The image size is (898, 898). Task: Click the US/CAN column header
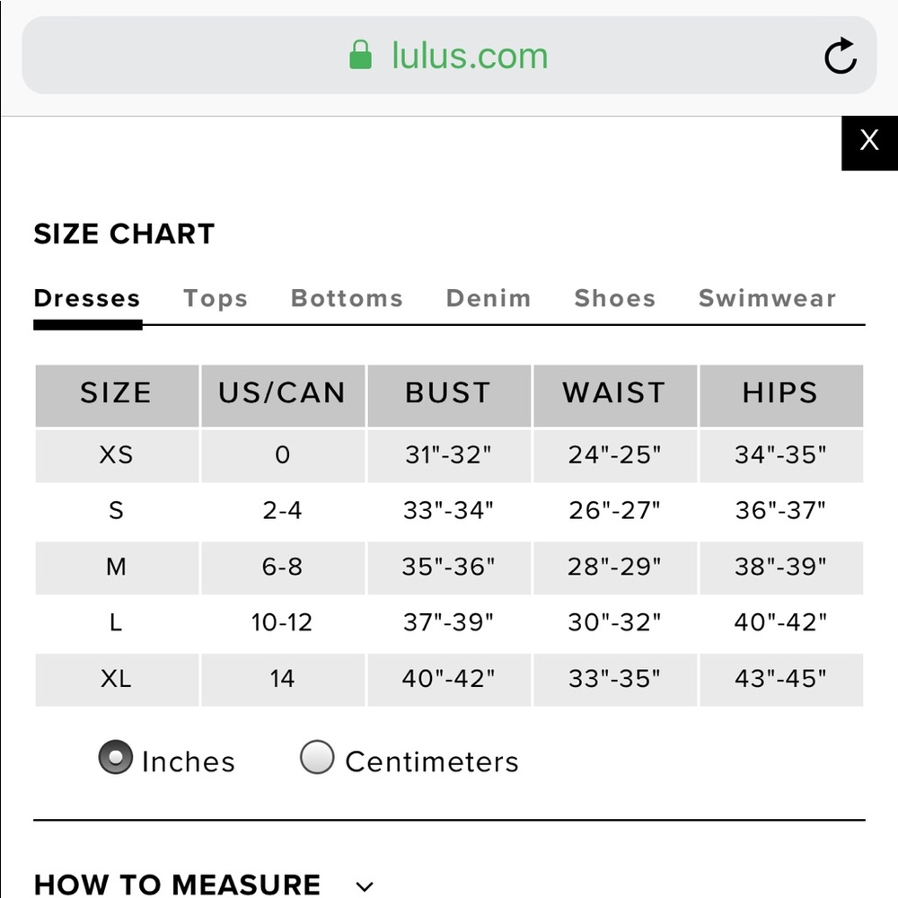(283, 395)
